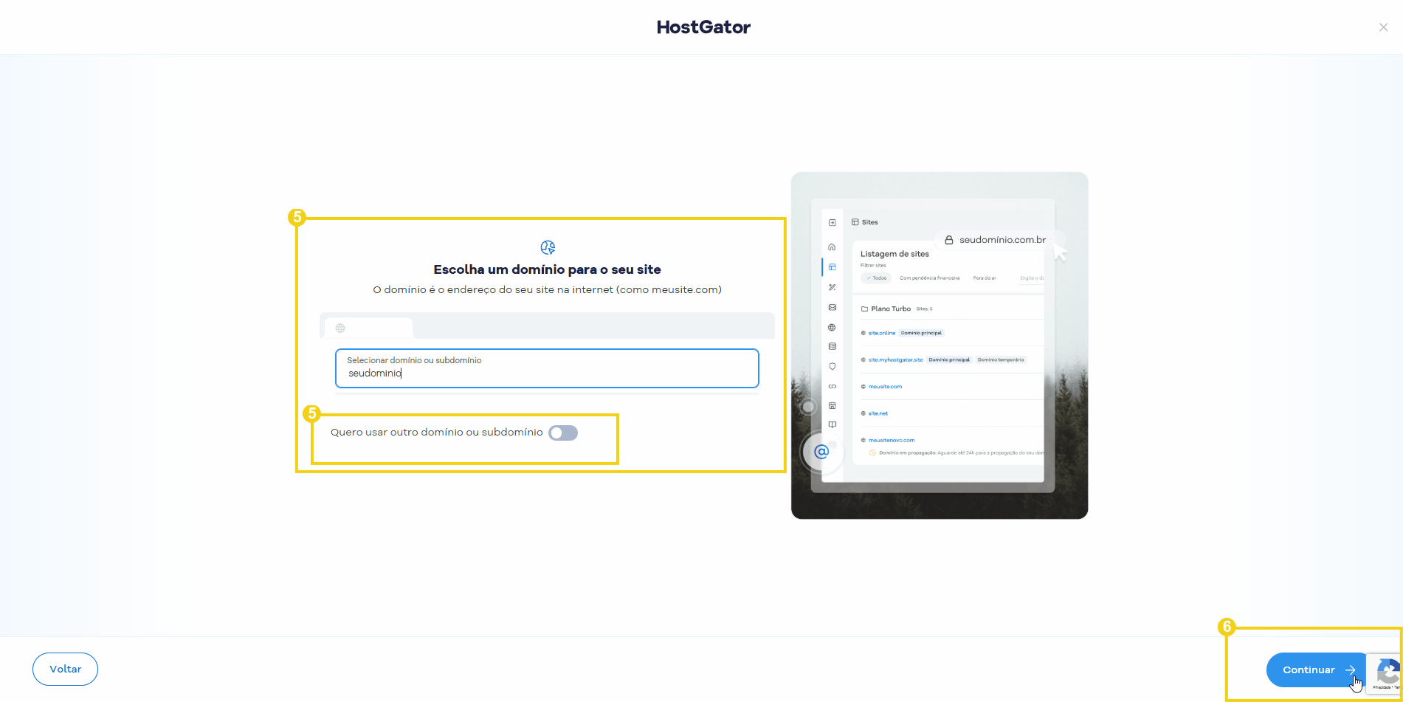Toggle 'Quero usar outro domínio ou subdomínio' switch
1403x702 pixels.
[x=563, y=433]
